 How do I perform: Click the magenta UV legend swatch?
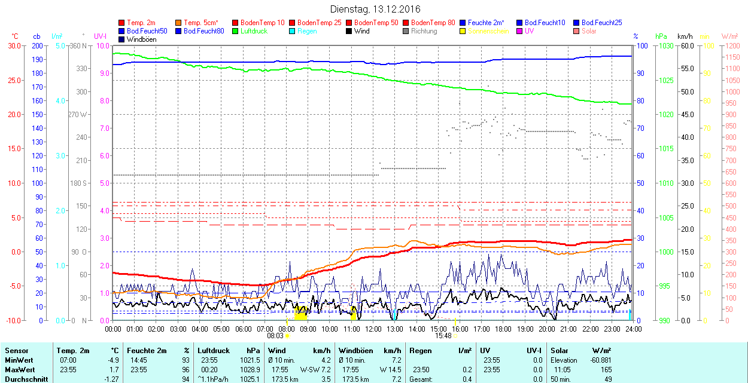[520, 31]
